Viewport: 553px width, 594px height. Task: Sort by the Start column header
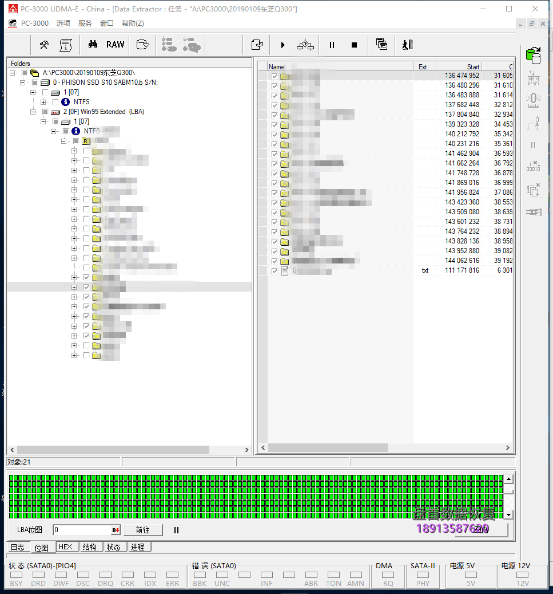[459, 66]
